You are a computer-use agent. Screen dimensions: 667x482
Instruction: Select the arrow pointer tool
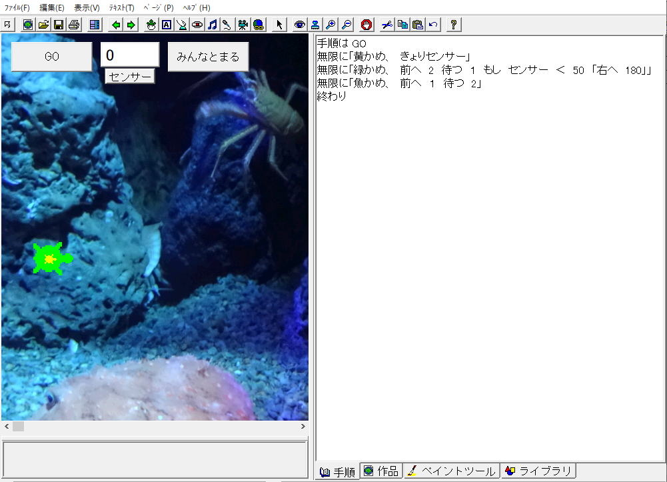point(279,25)
